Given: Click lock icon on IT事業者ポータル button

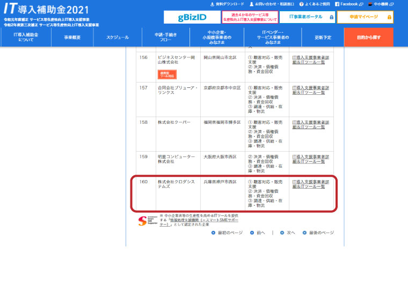Looking at the screenshot, I should [x=331, y=17].
